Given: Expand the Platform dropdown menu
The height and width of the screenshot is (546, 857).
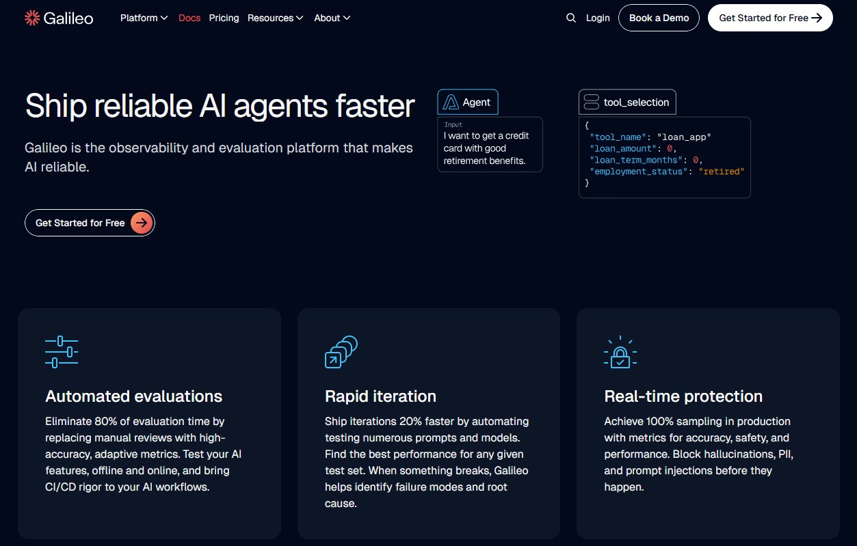Looking at the screenshot, I should (x=144, y=18).
